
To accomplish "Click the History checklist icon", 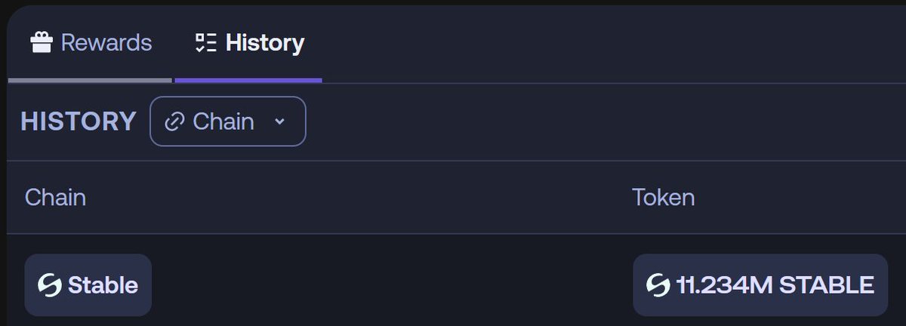I will click(205, 42).
